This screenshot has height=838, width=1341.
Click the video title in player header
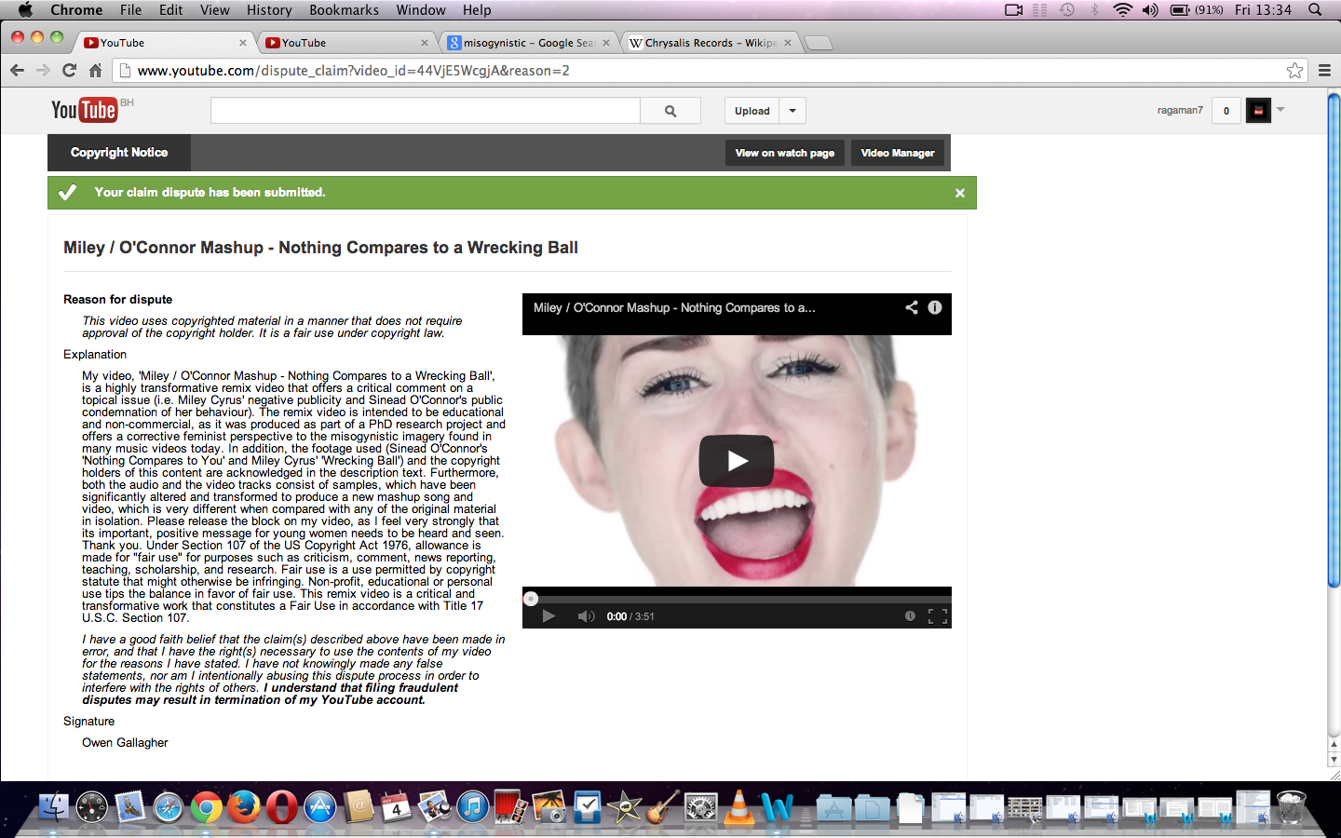click(x=674, y=307)
